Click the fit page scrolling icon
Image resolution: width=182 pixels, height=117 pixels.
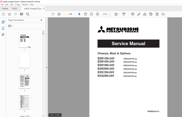point(116,14)
